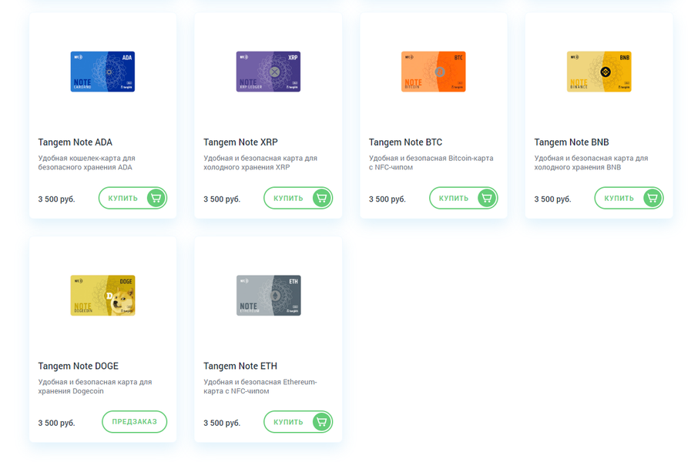Open the DOGE card image
This screenshot has height=462, width=691.
click(x=102, y=295)
